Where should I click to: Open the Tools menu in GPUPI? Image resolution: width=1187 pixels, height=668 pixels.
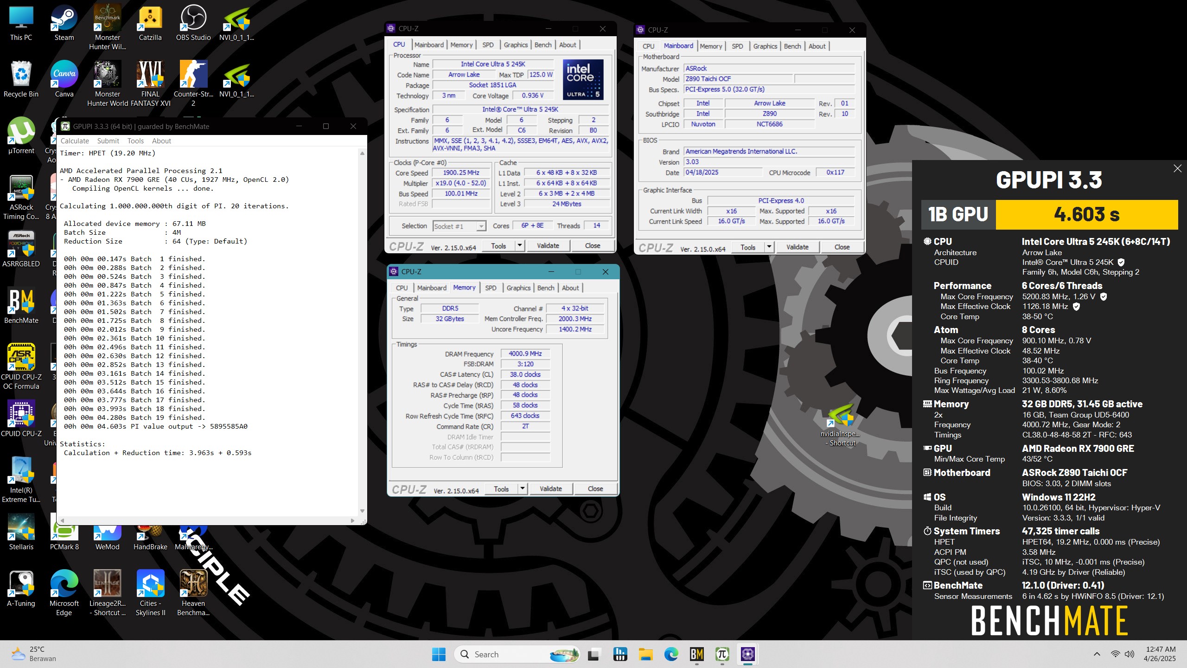(135, 141)
